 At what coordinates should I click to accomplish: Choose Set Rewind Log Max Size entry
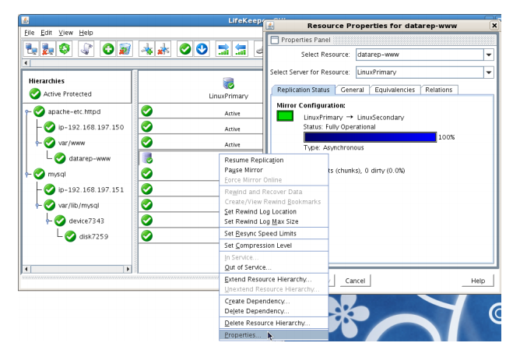[x=273, y=221]
